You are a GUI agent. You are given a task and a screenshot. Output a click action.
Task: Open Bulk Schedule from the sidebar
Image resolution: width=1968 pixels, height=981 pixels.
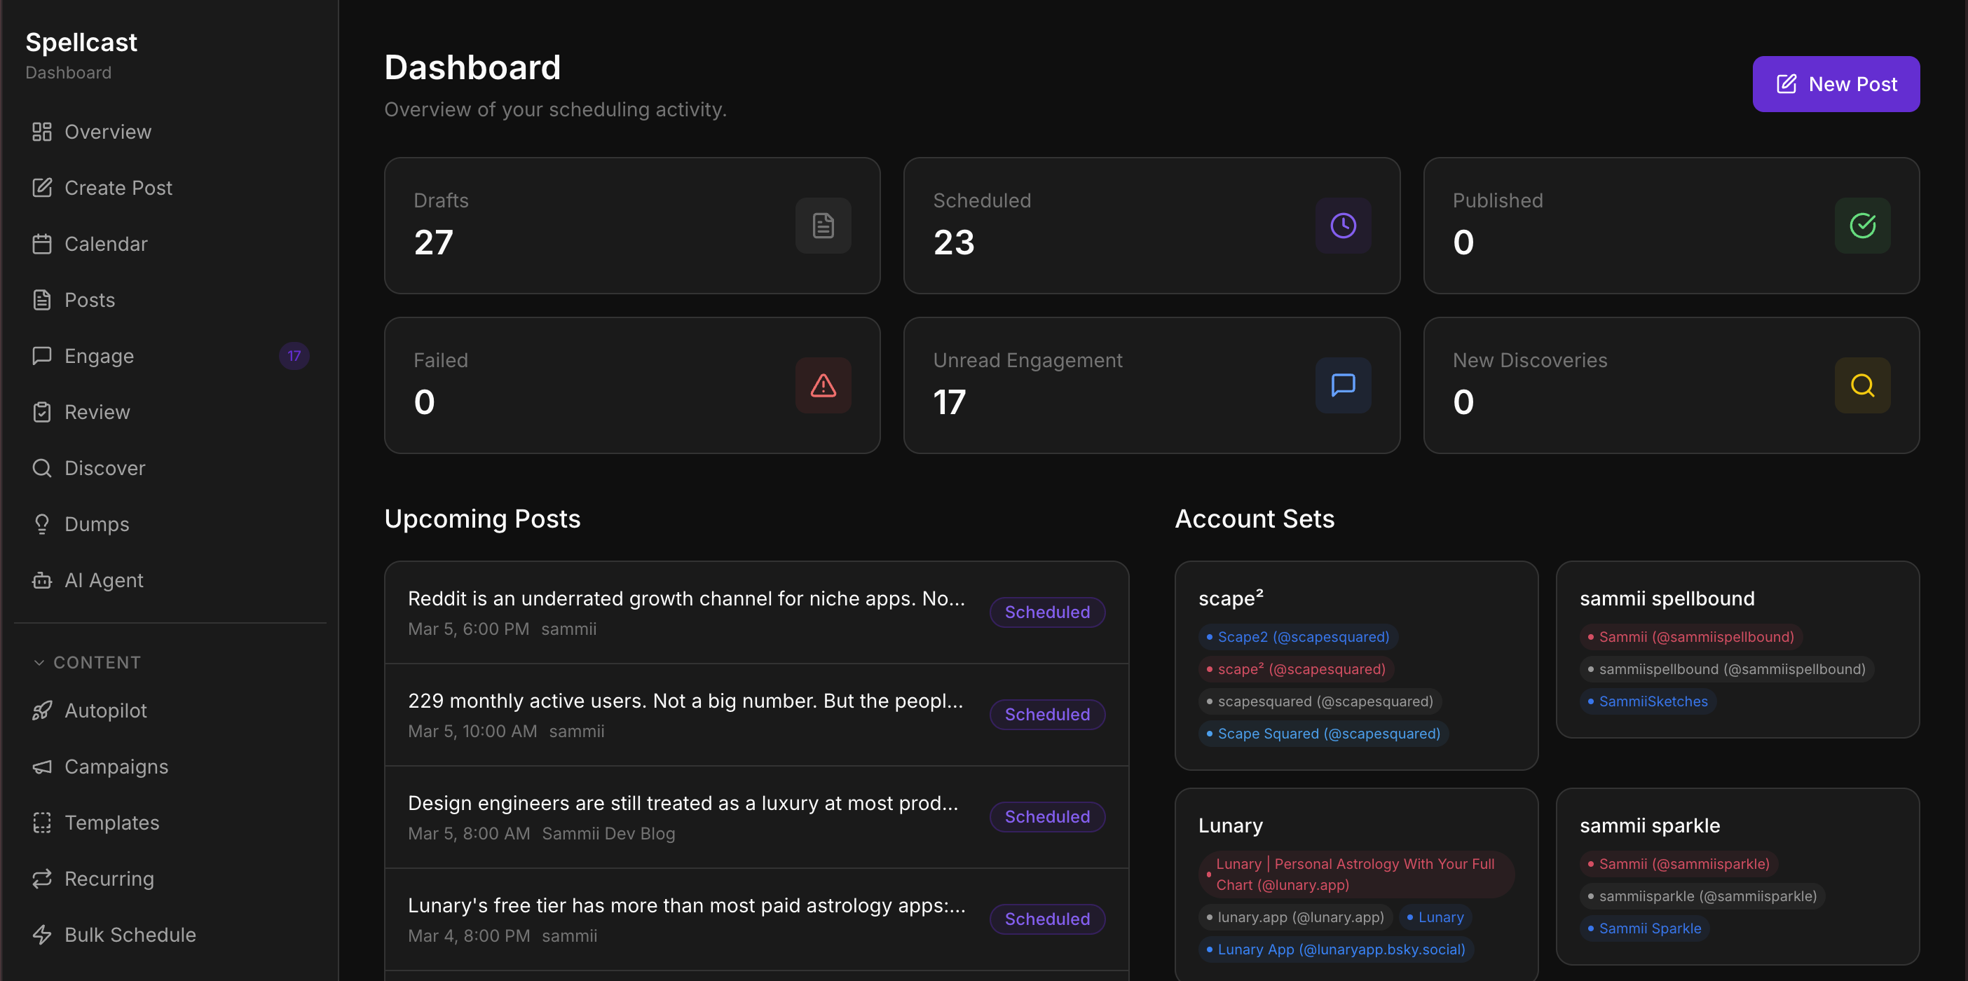[130, 934]
